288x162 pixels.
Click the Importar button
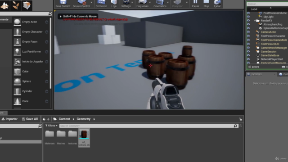click(x=9, y=119)
